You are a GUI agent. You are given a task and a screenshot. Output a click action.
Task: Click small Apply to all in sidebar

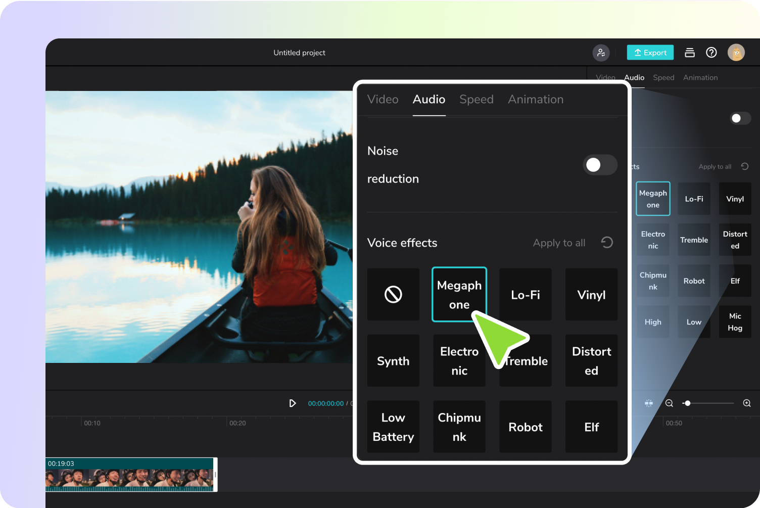tap(715, 167)
